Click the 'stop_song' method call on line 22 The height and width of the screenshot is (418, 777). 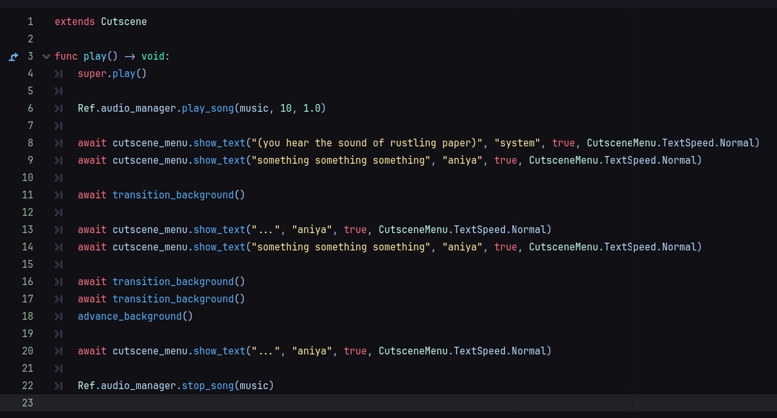(208, 386)
